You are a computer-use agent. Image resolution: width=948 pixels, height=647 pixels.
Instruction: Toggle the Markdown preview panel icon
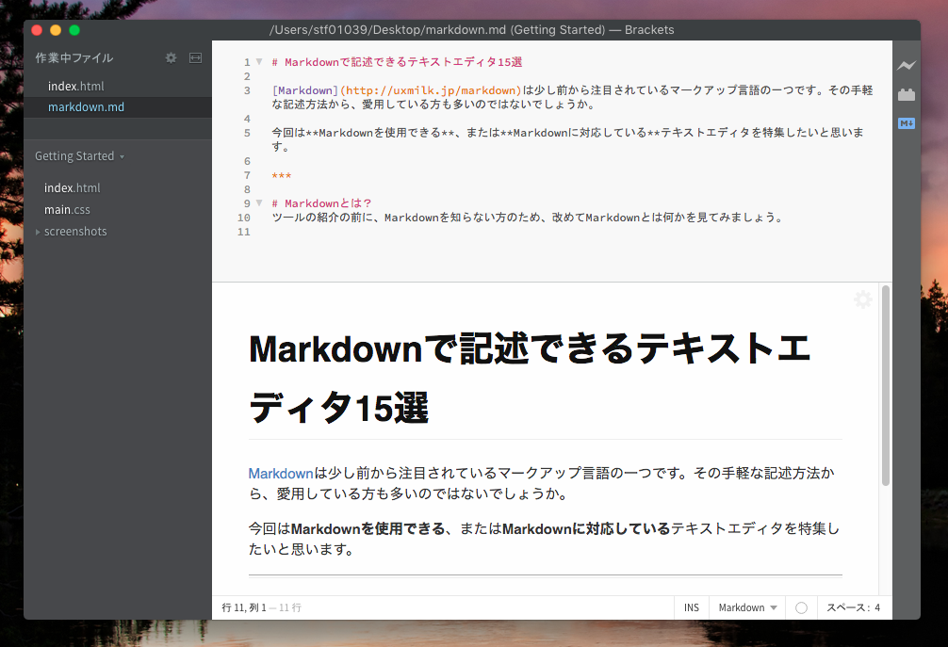907,122
